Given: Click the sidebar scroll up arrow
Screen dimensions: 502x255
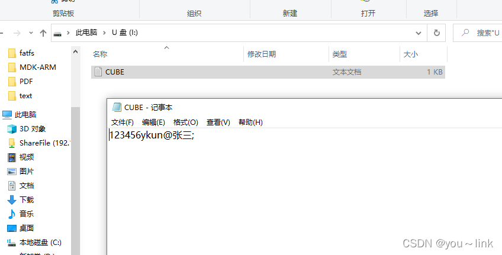Looking at the screenshot, I should tap(76, 51).
